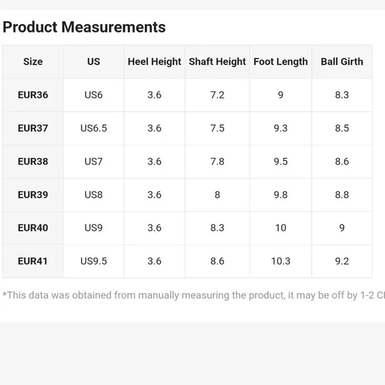This screenshot has height=385, width=385.
Task: Click the 10.3 foot length cell
Action: click(281, 261)
